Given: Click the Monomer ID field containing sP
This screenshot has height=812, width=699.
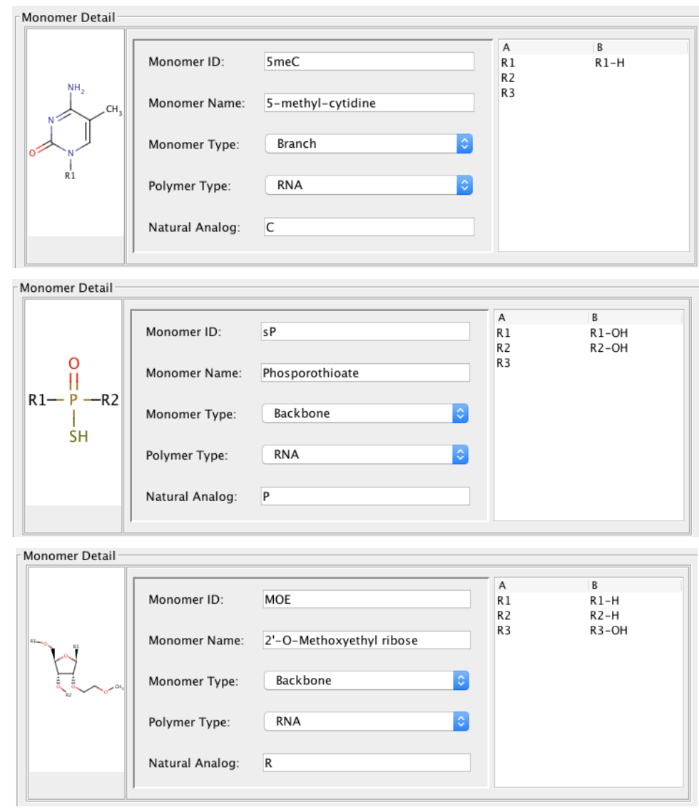Looking at the screenshot, I should click(x=365, y=331).
